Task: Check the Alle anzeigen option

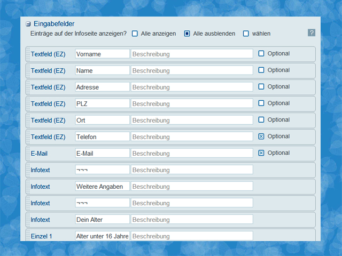Action: pos(135,34)
